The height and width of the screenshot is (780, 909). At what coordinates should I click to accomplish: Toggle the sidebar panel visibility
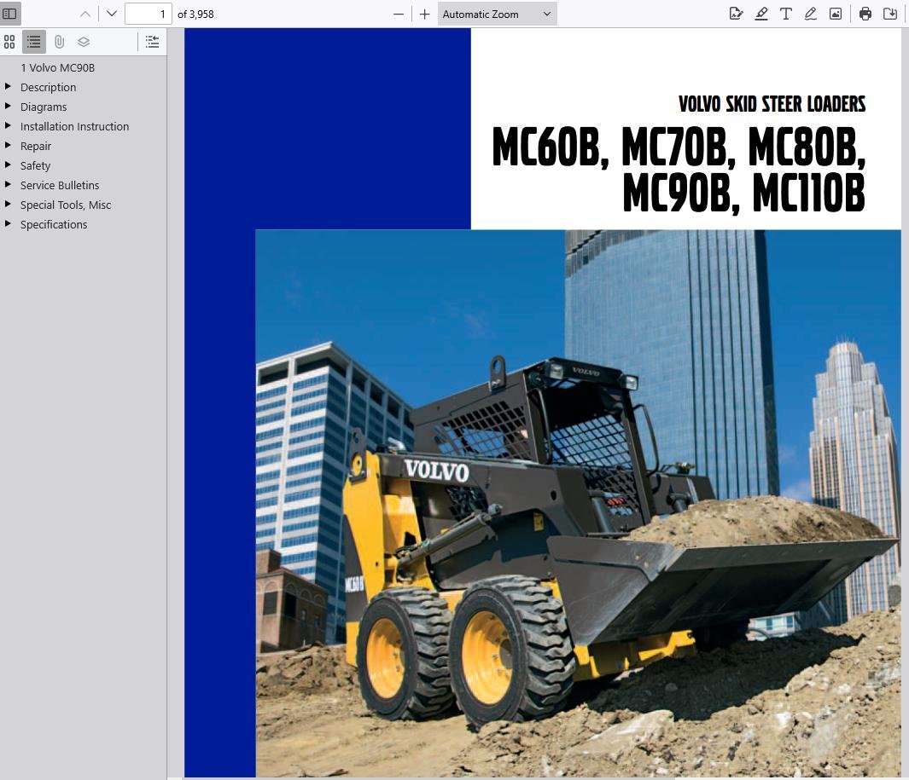pyautogui.click(x=9, y=13)
